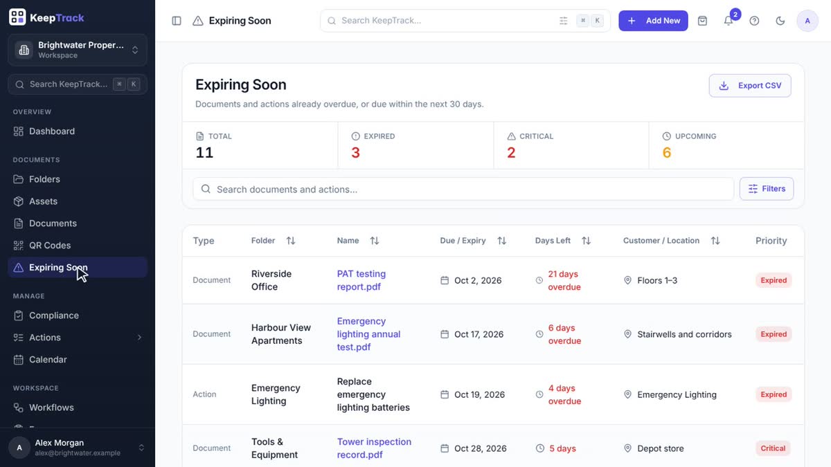Click Replace emergency lighting batteries action

(x=373, y=394)
